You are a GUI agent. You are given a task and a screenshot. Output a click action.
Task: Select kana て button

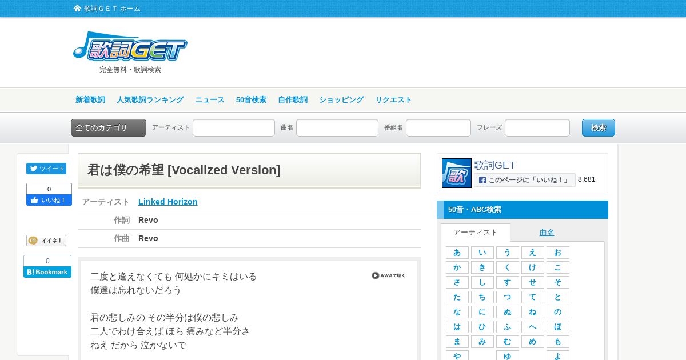tap(533, 297)
